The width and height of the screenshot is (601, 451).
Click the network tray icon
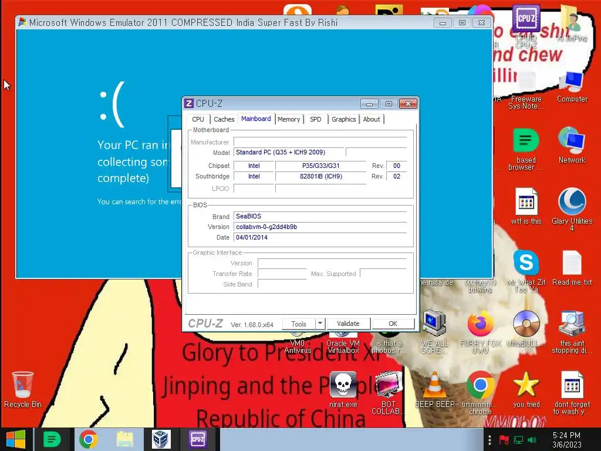tap(518, 440)
